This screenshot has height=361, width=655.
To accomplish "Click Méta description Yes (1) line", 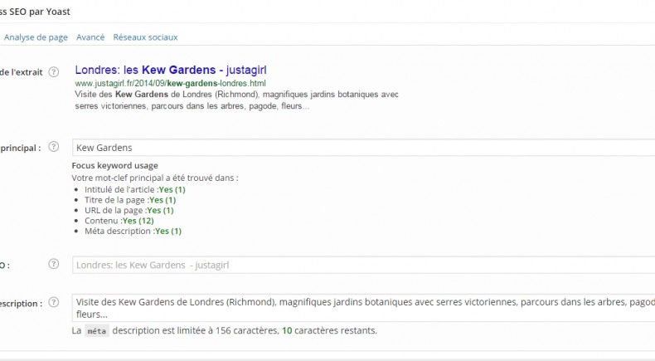I will (133, 232).
